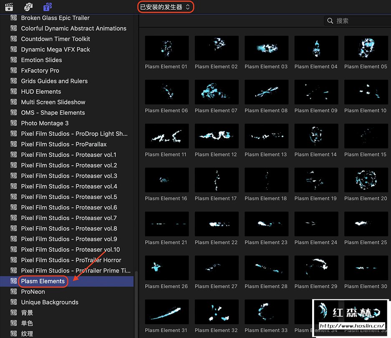Screen dimensions: 391x338
Task: Select the Plasm Element 01 thumbnail
Action: (x=167, y=48)
